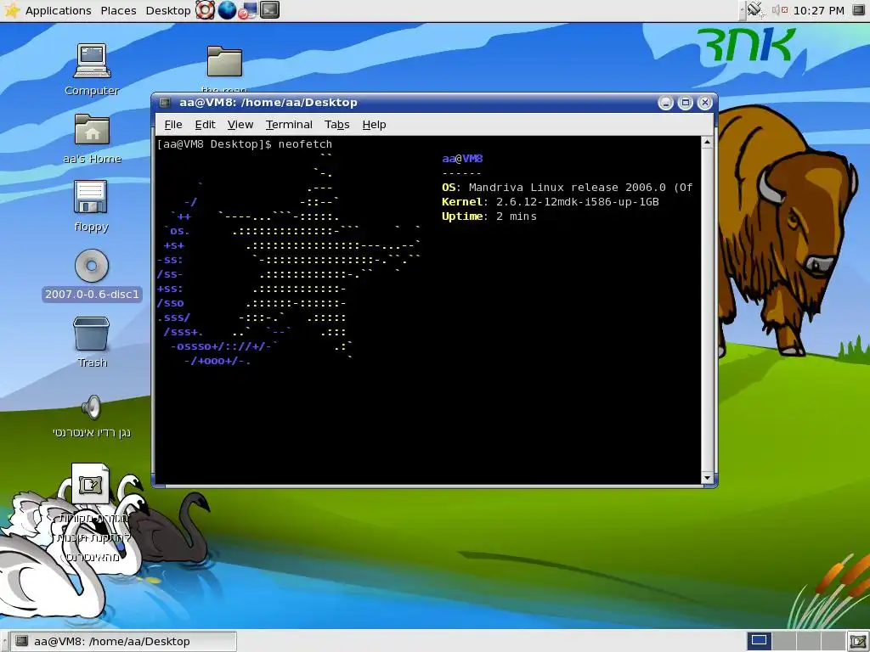Image resolution: width=870 pixels, height=652 pixels.
Task: Maximize the terminal window
Action: 686,103
